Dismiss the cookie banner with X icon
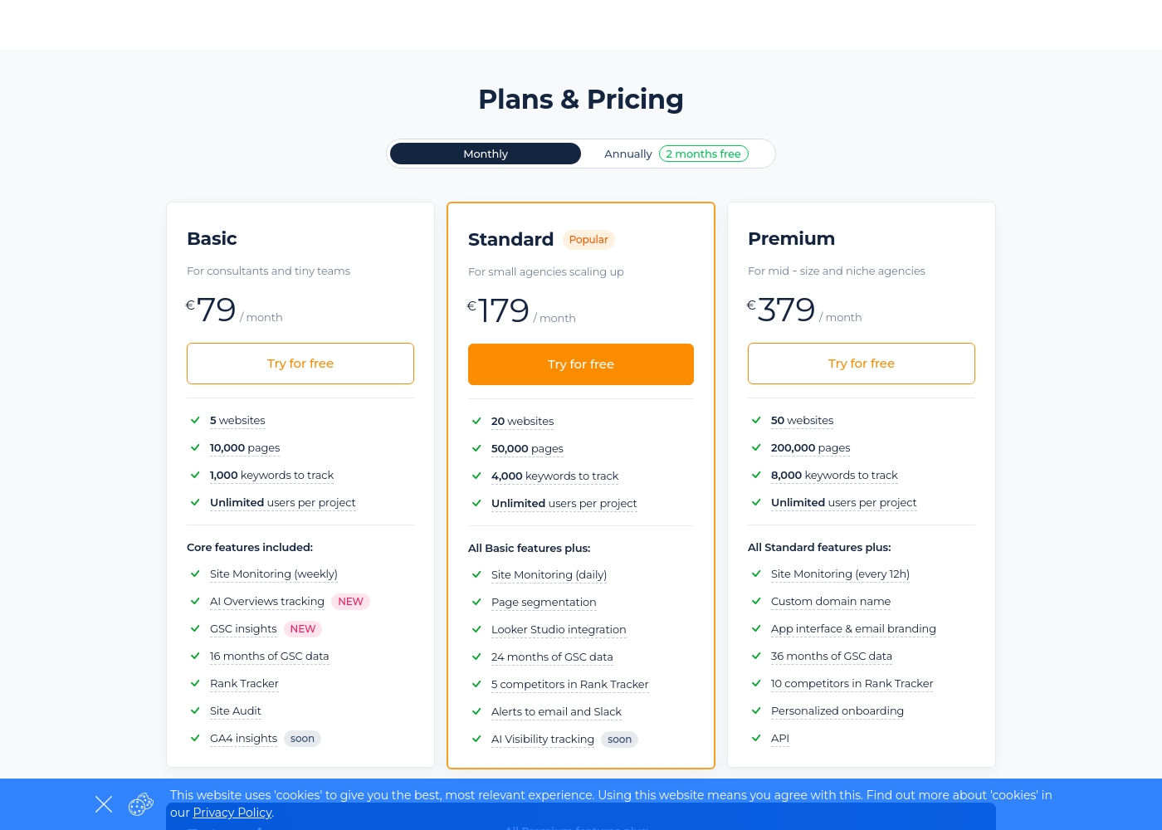Screen dimensions: 1162x830 point(104,804)
